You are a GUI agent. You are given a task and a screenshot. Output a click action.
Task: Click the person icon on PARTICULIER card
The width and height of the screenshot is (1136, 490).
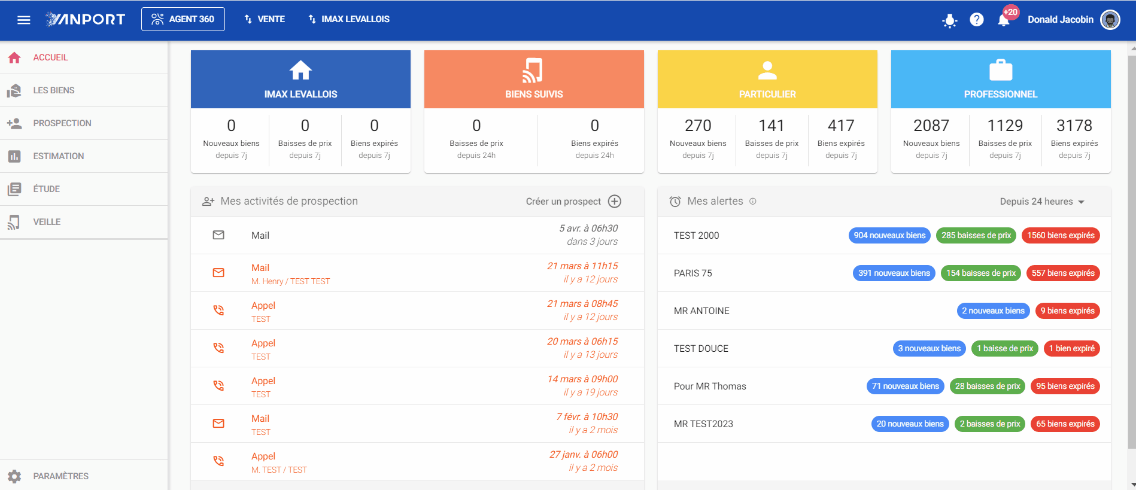click(x=767, y=71)
